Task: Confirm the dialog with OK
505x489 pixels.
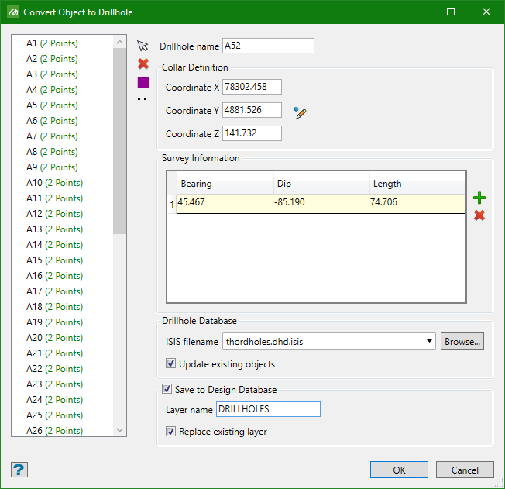Action: coord(399,470)
